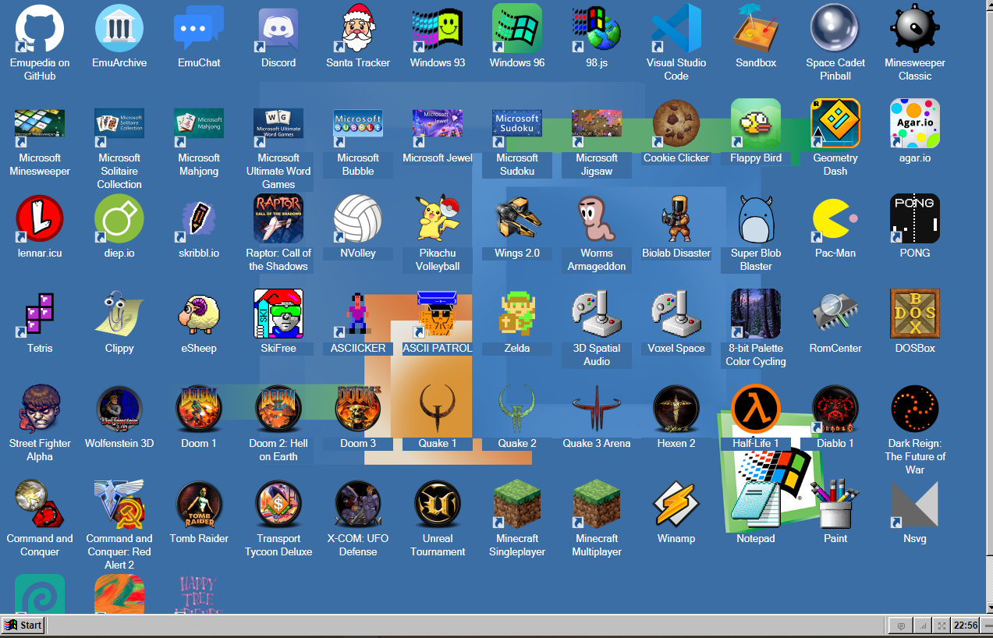Open EmuChat from the desktop
This screenshot has height=638, width=993.
click(199, 28)
